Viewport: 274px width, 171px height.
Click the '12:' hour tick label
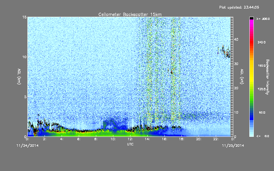(x=130, y=139)
